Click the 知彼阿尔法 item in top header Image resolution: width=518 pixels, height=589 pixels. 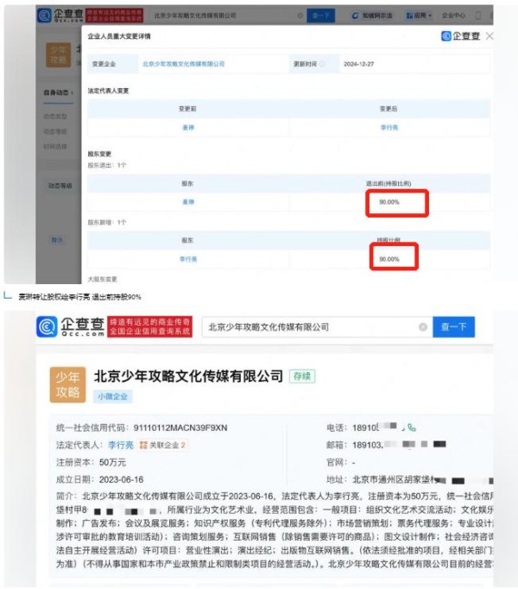(372, 16)
